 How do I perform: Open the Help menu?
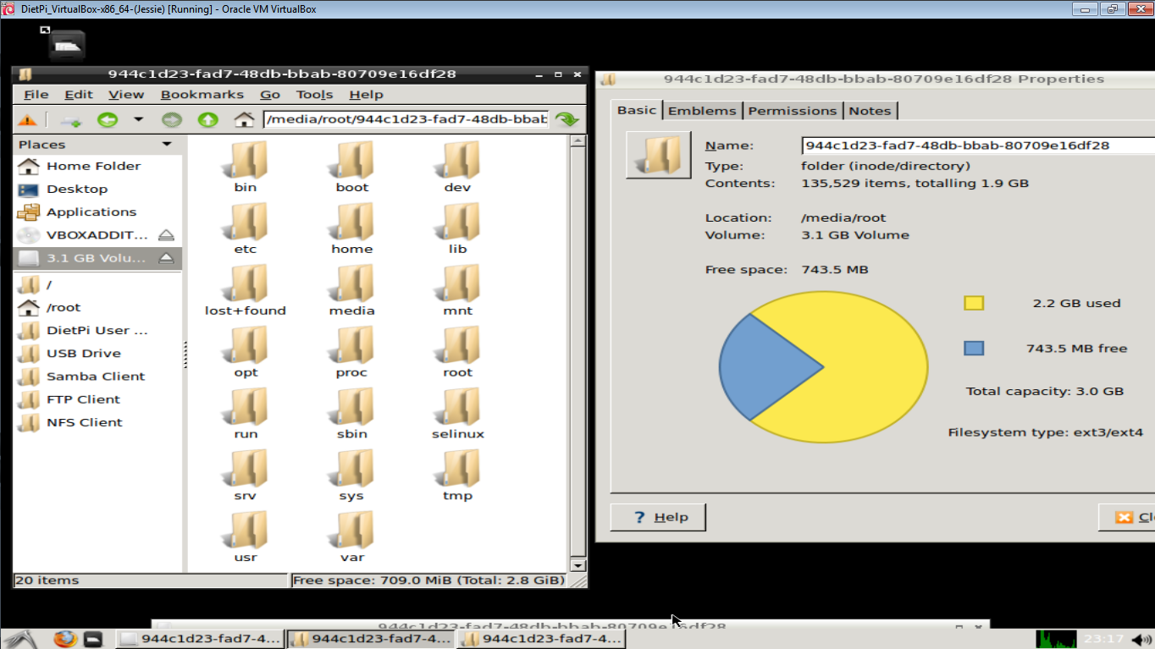point(366,95)
